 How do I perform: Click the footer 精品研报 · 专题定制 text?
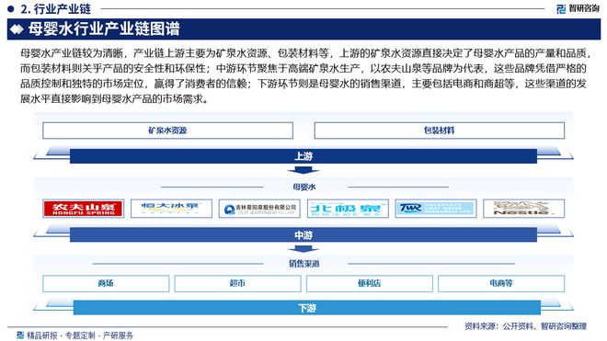click(80, 335)
